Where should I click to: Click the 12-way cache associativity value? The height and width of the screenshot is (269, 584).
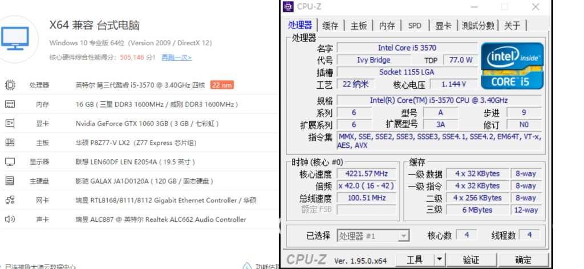525,210
